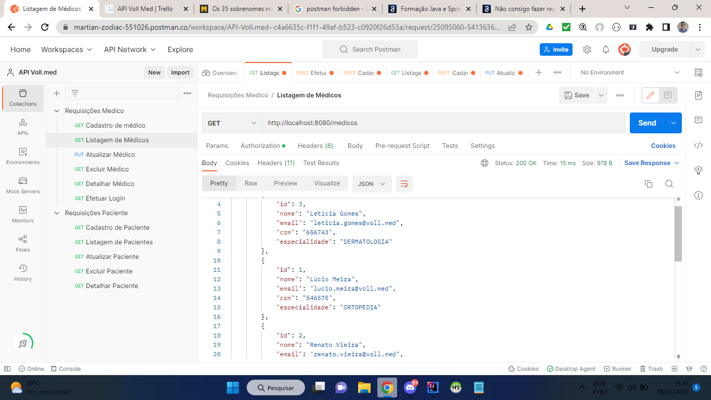Switch to the Params tab
This screenshot has width=711, height=400.
click(x=217, y=146)
